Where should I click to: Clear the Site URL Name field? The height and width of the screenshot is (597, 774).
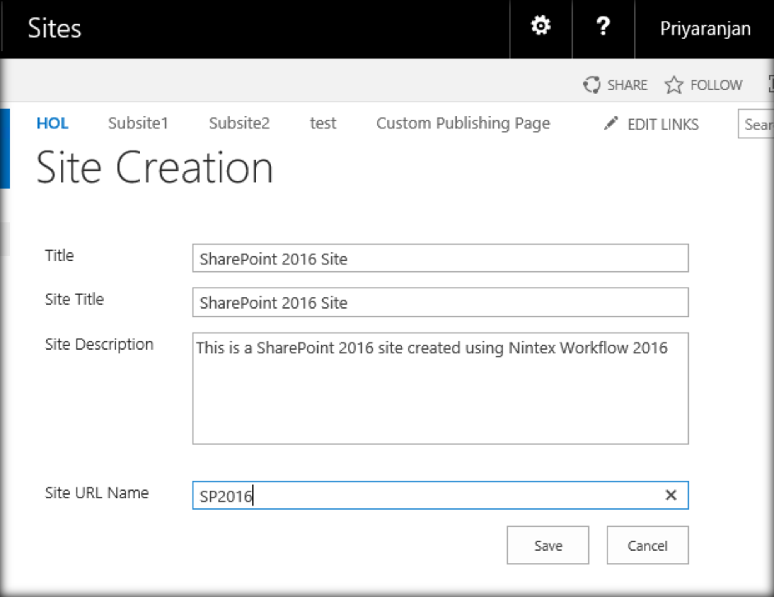point(671,495)
